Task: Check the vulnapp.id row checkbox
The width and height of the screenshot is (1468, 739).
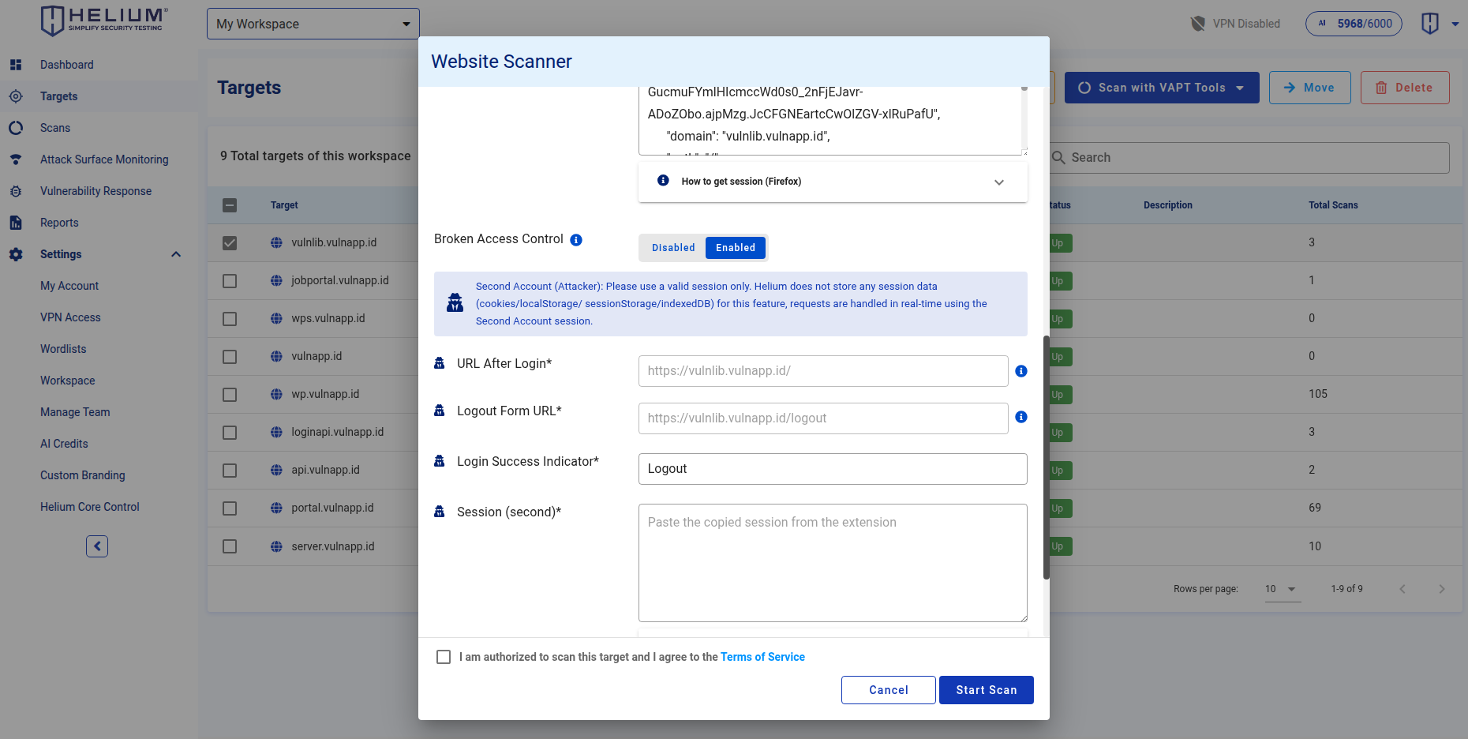Action: coord(230,357)
